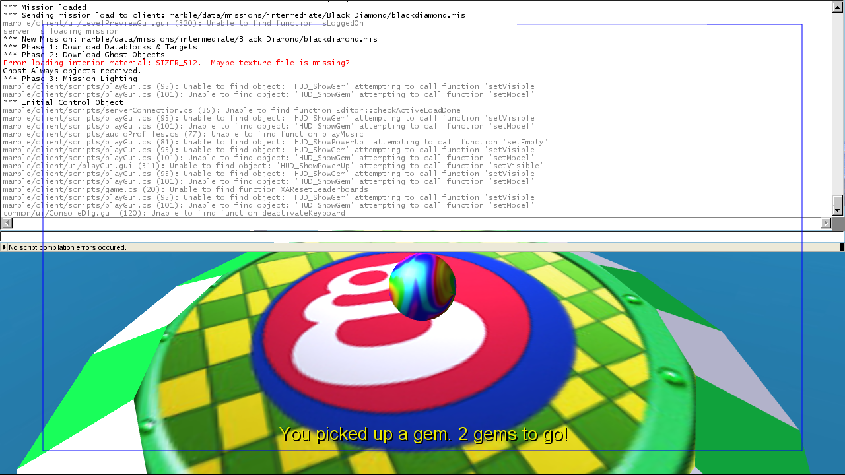Select the "Phase 2: Download Ghost Objects" line

[84, 55]
